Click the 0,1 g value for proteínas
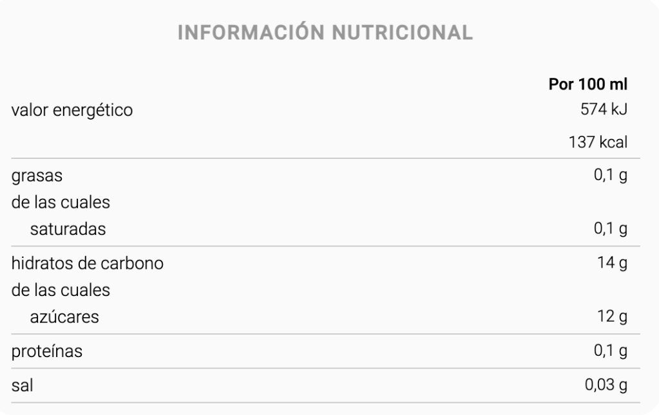This screenshot has width=659, height=415. 611,351
